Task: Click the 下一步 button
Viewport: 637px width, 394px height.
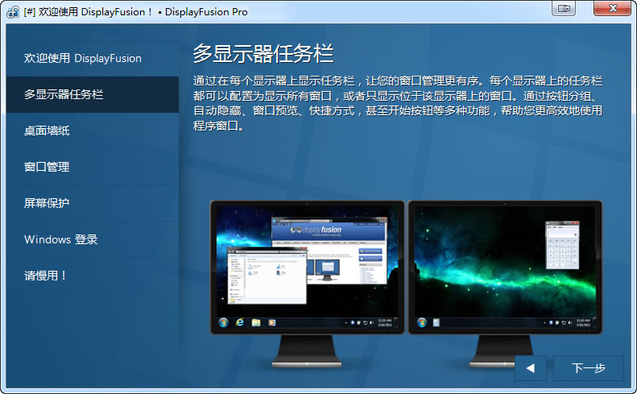Action: pos(588,368)
